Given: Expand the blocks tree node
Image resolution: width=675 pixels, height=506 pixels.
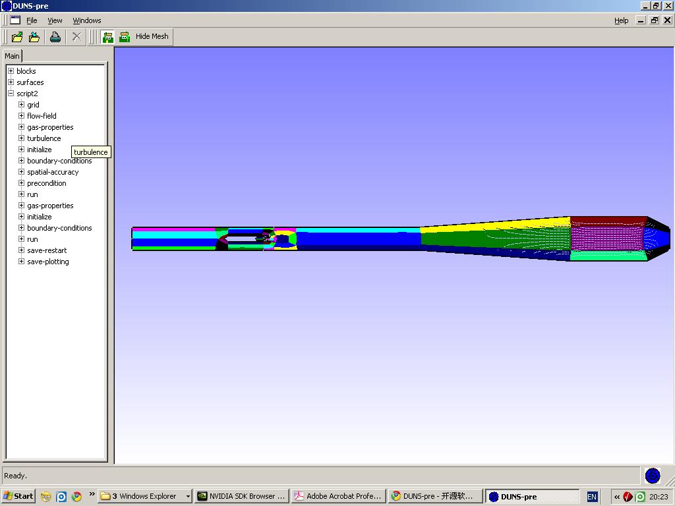Looking at the screenshot, I should coord(11,71).
